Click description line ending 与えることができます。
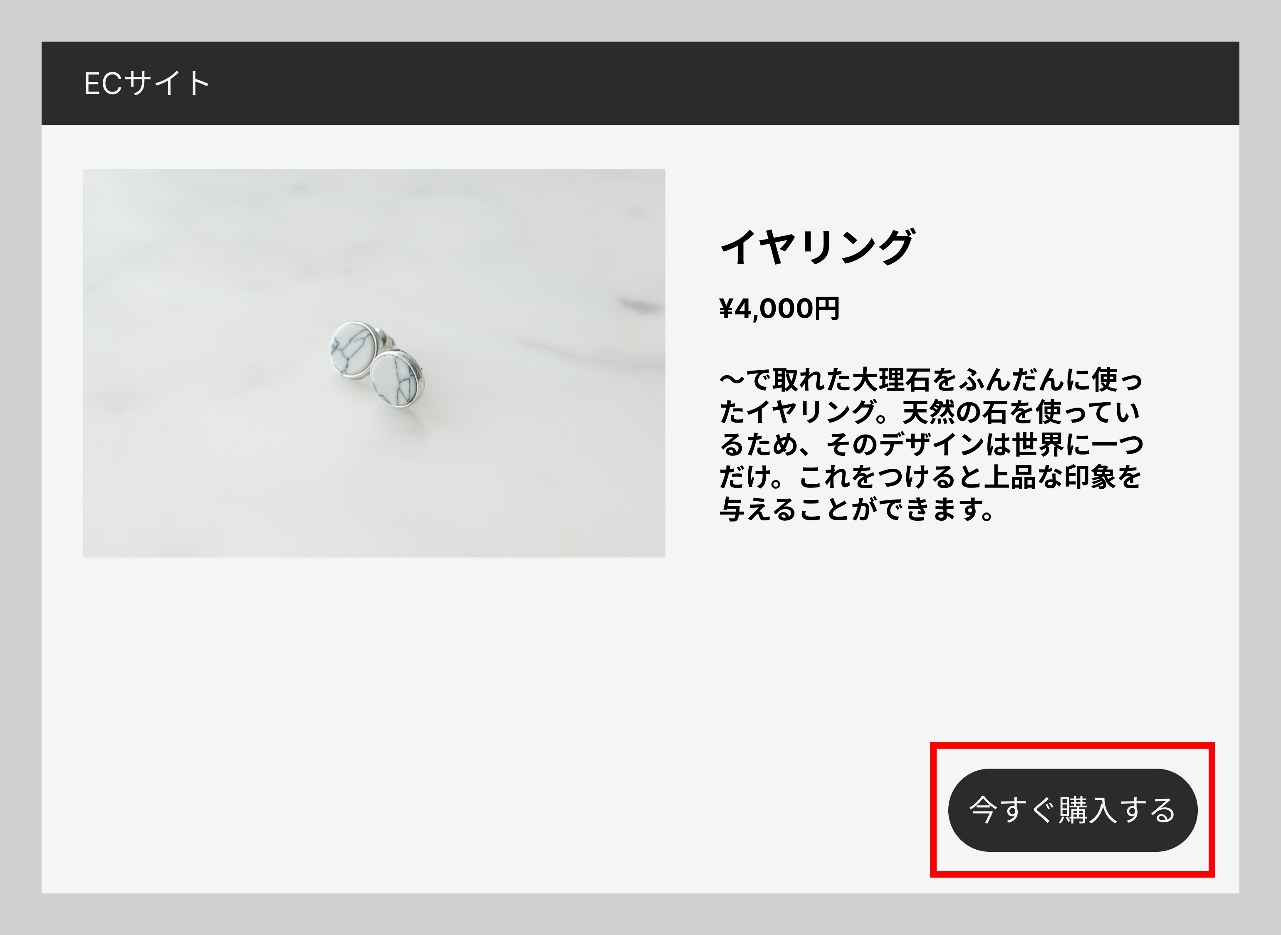The height and width of the screenshot is (935, 1281). click(857, 509)
